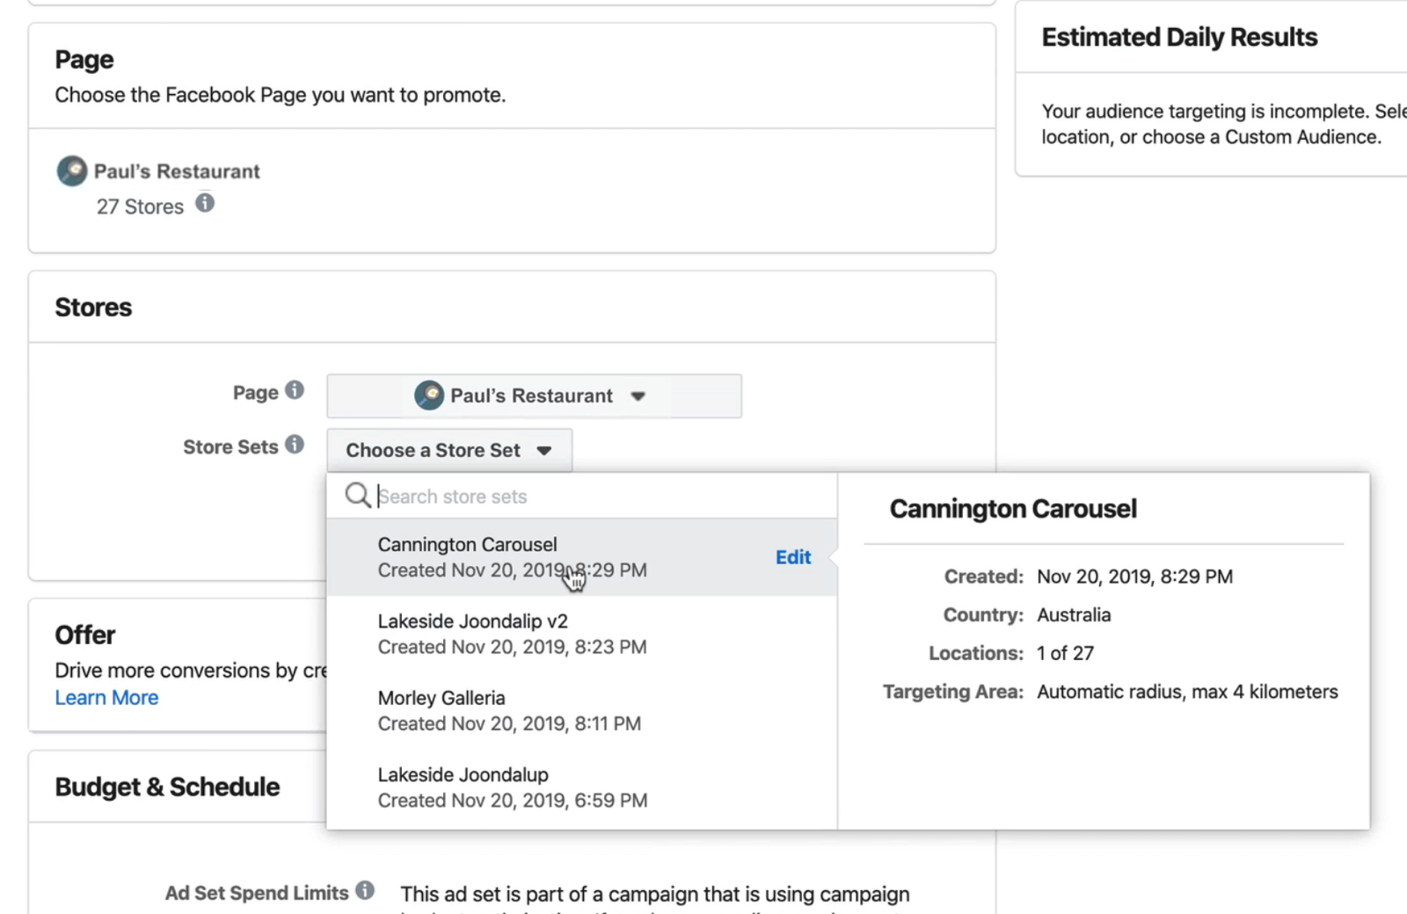Open the Learn More link under Offer

point(106,698)
